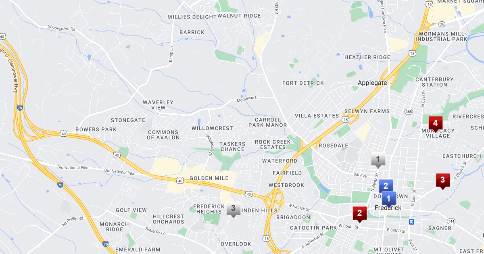Click the Heather Ridge label
This screenshot has height=254, width=484.
[367, 57]
